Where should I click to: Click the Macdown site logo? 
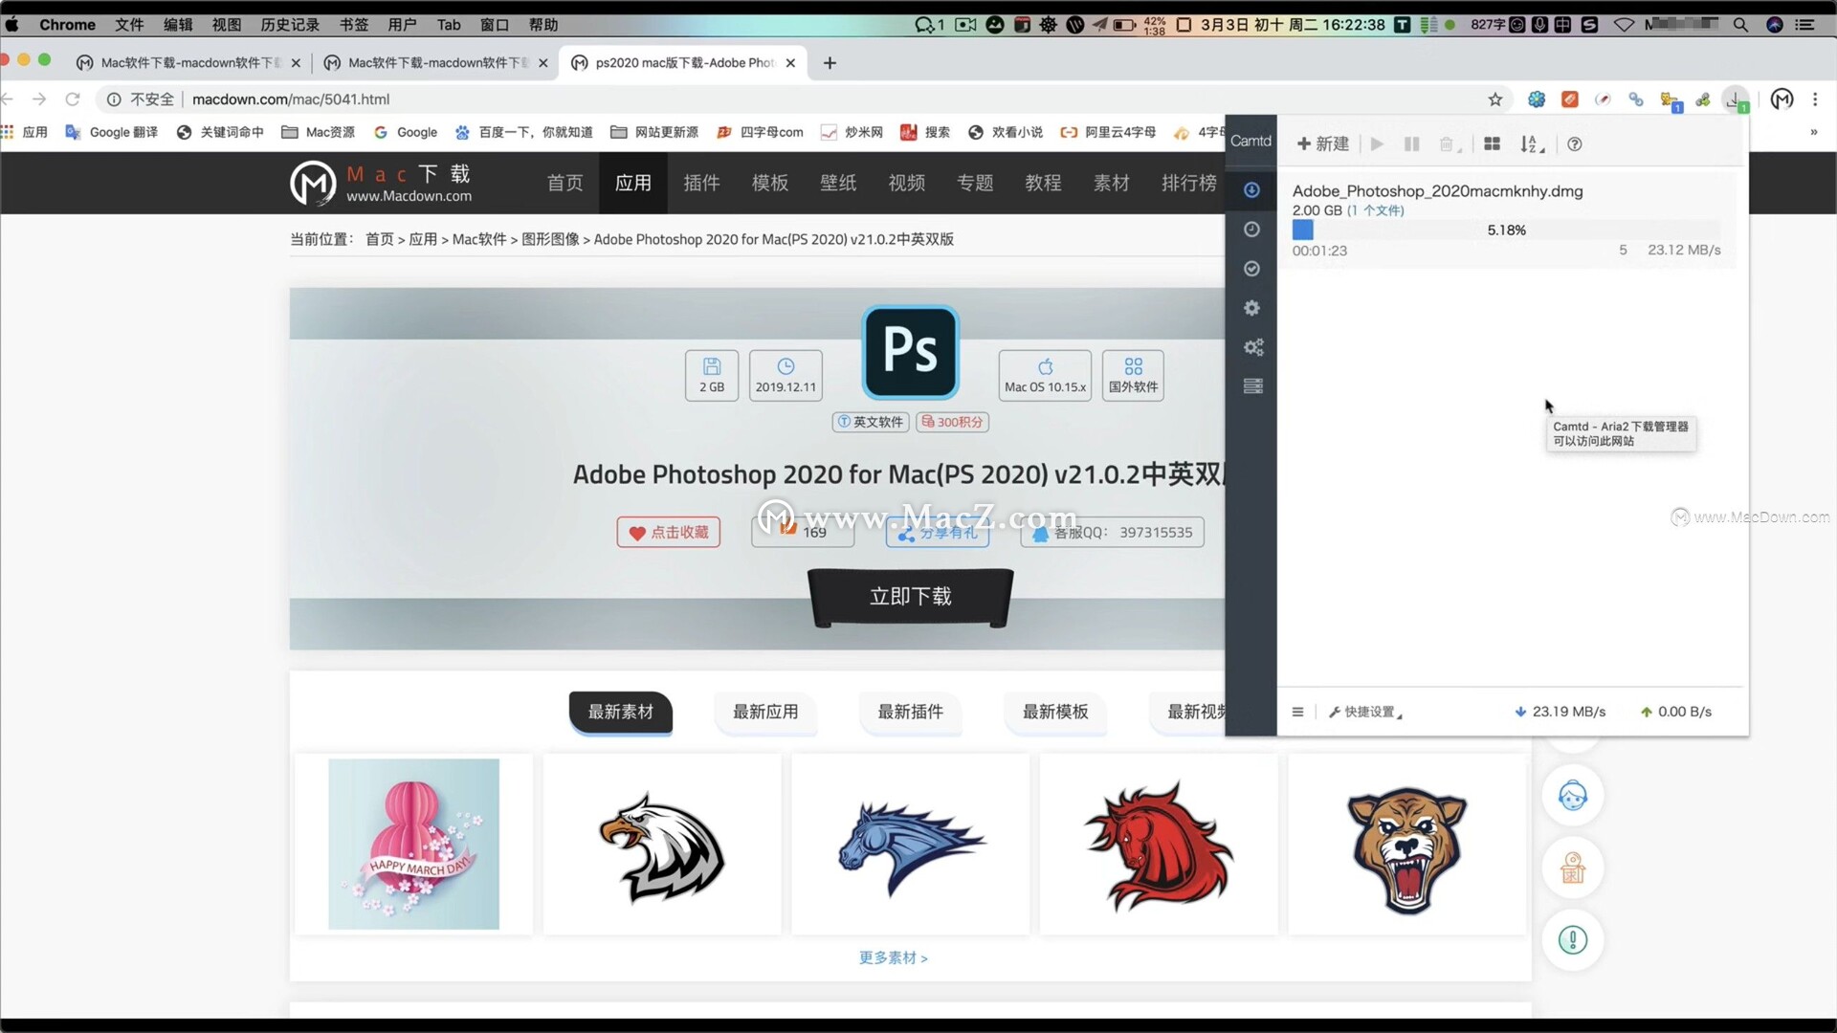click(x=381, y=183)
